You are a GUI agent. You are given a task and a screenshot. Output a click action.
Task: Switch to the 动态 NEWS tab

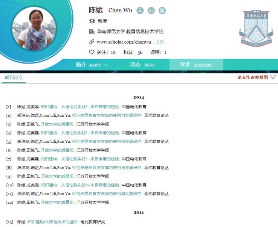tap(142, 65)
